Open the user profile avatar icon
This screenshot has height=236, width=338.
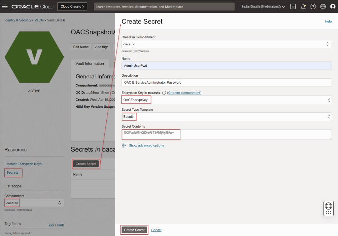point(333,6)
